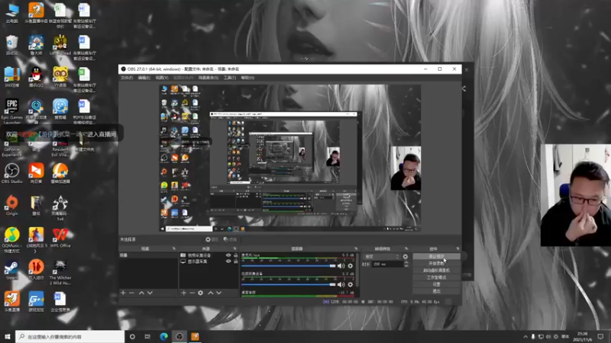This screenshot has width=611, height=343.
Task: Pop out the 混音器 dock panel
Action: pyautogui.click(x=356, y=248)
